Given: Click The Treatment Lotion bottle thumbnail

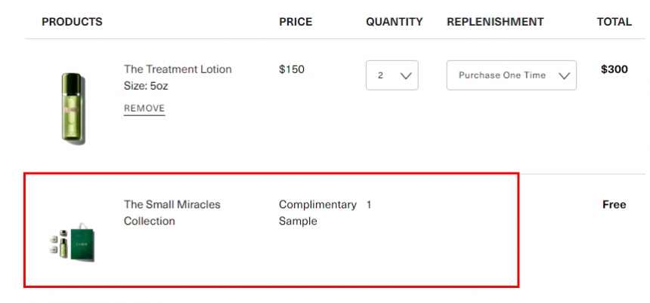Looking at the screenshot, I should (74, 108).
